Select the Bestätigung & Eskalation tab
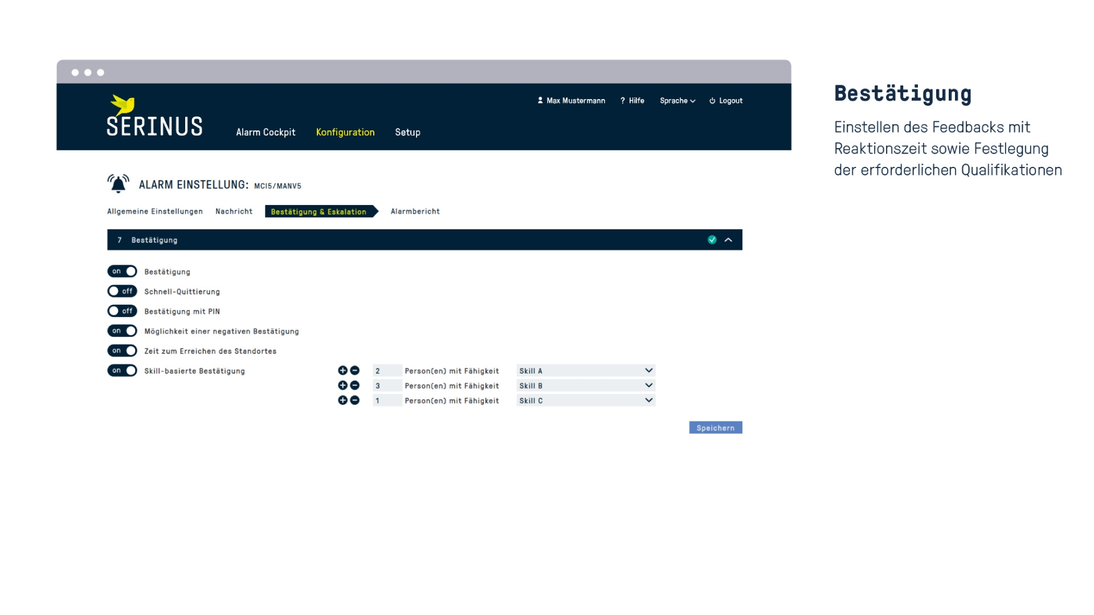The width and height of the screenshot is (1094, 615). [x=321, y=211]
